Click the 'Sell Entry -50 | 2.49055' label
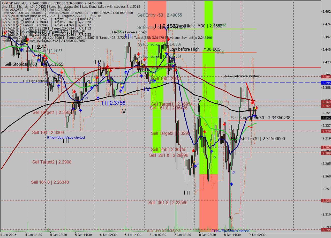331x238 pixels. [160, 15]
